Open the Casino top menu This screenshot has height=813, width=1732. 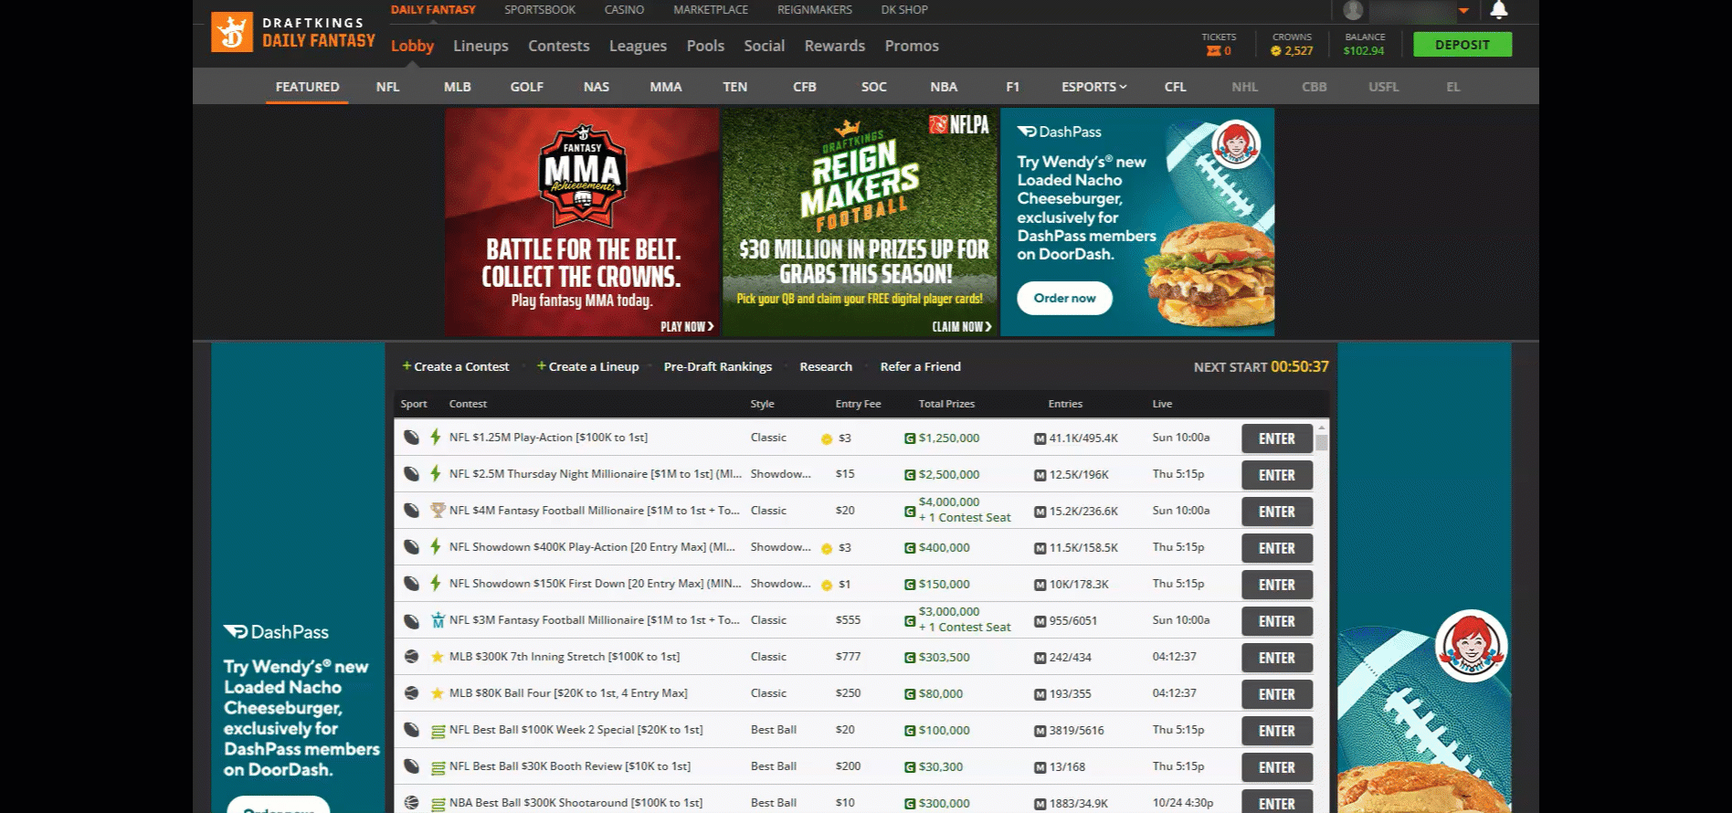pos(624,10)
